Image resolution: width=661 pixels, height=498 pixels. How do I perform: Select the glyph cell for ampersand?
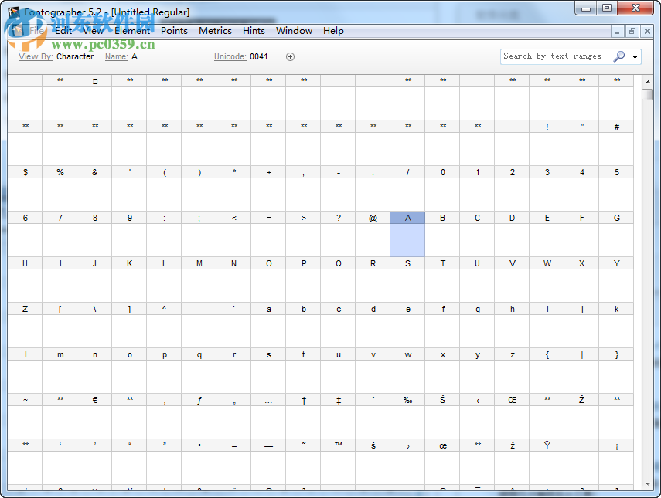point(94,188)
